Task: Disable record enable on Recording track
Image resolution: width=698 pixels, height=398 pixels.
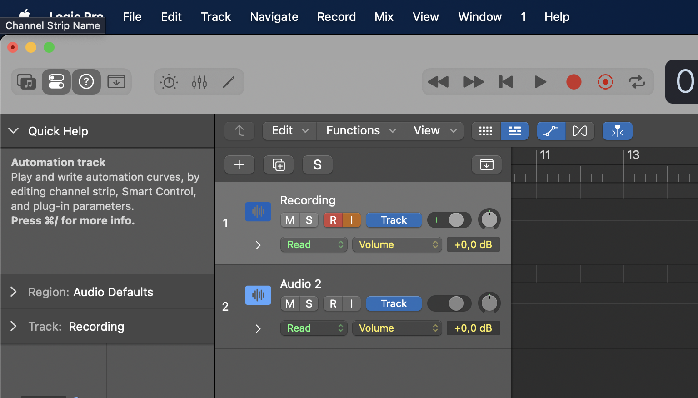Action: (333, 220)
